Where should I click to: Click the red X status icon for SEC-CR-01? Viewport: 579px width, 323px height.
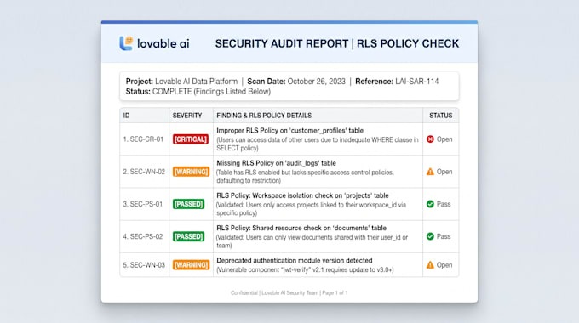pyautogui.click(x=430, y=139)
